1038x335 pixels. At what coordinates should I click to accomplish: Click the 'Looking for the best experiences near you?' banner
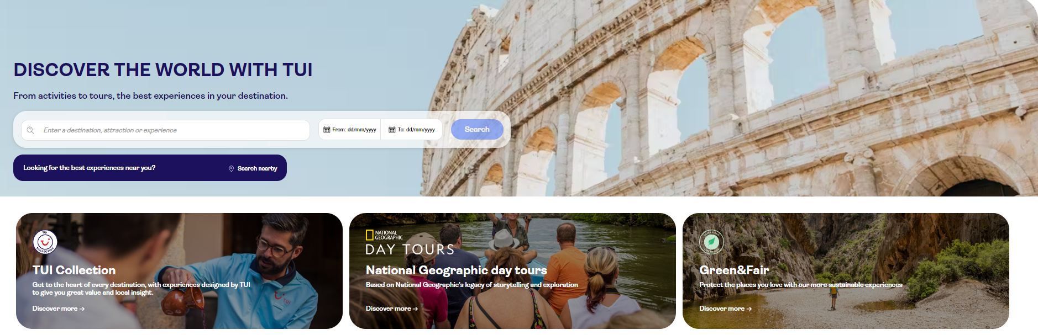[x=150, y=168]
